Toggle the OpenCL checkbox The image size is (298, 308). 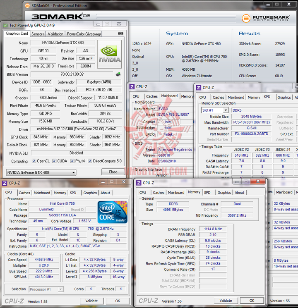point(34,161)
